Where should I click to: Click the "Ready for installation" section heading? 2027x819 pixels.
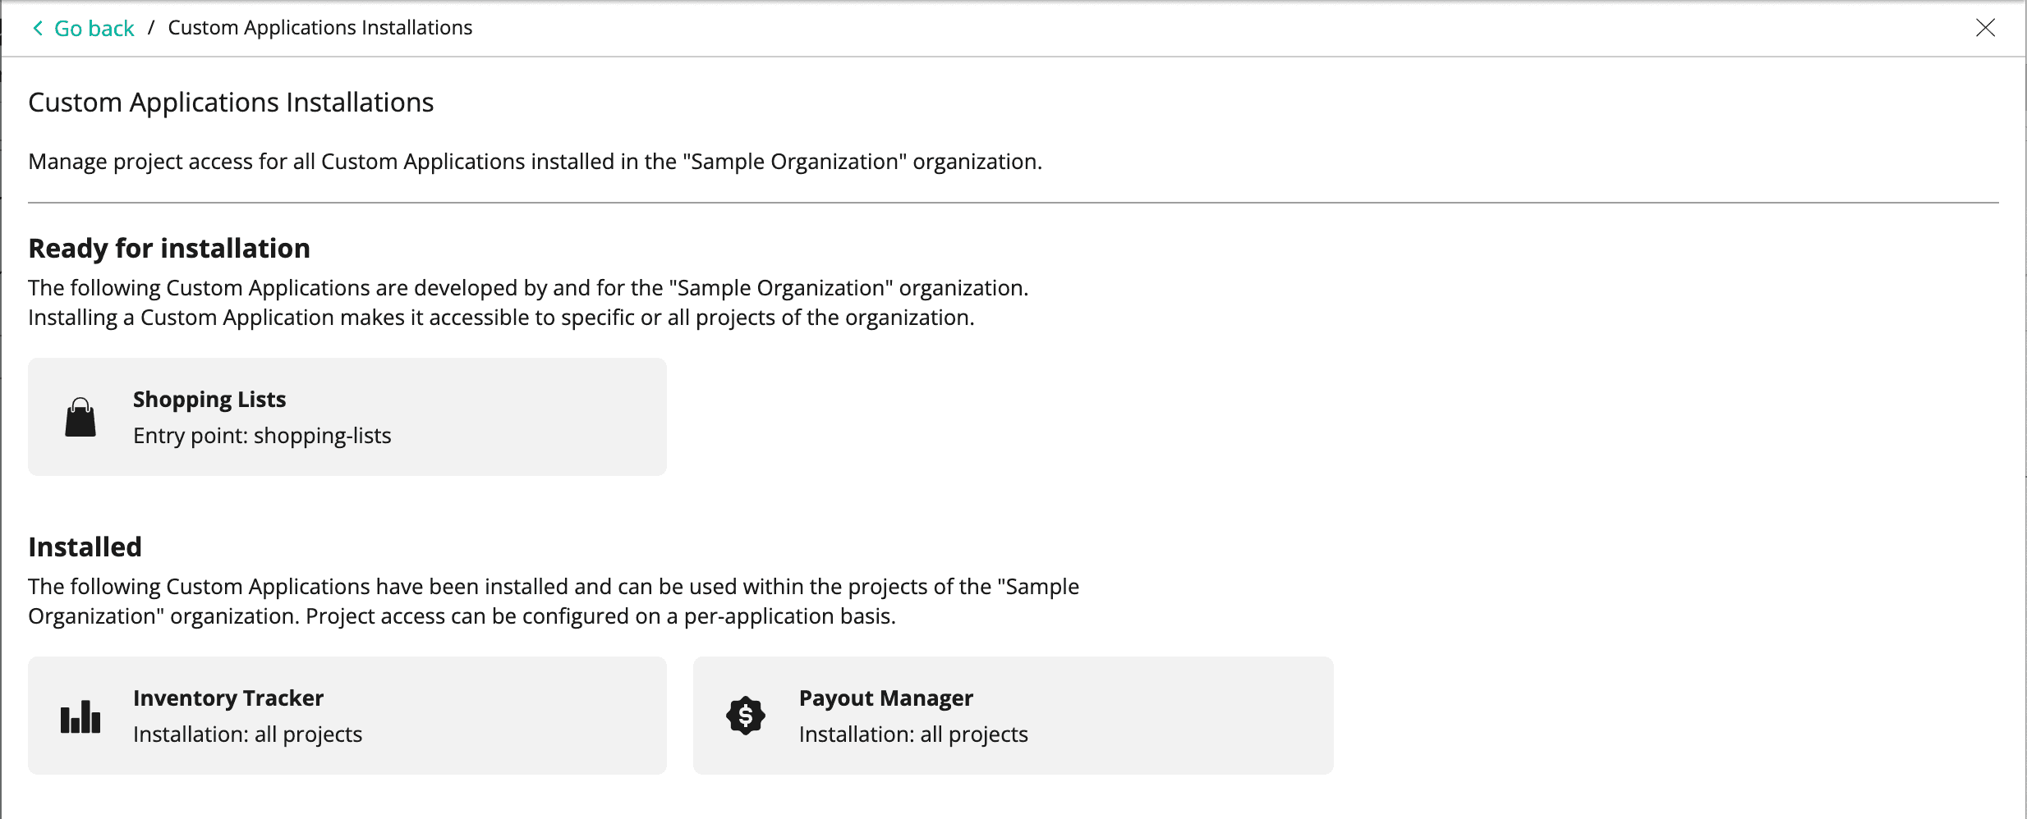pos(169,249)
